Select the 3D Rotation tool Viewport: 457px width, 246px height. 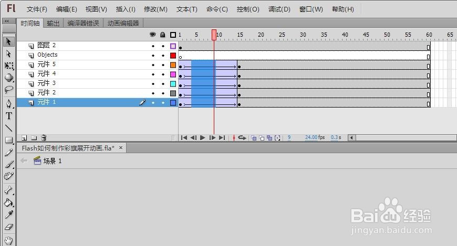9,78
